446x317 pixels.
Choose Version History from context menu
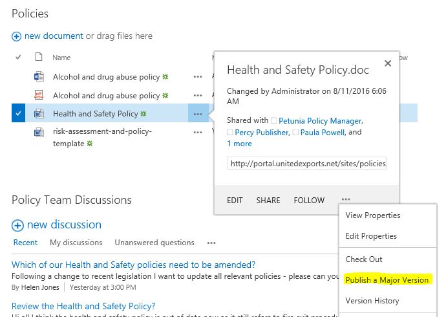click(372, 301)
